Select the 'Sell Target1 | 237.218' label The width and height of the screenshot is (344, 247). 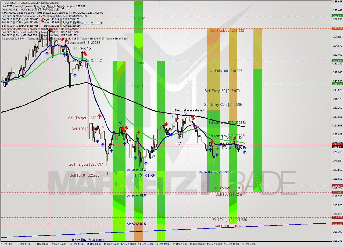click(85, 118)
